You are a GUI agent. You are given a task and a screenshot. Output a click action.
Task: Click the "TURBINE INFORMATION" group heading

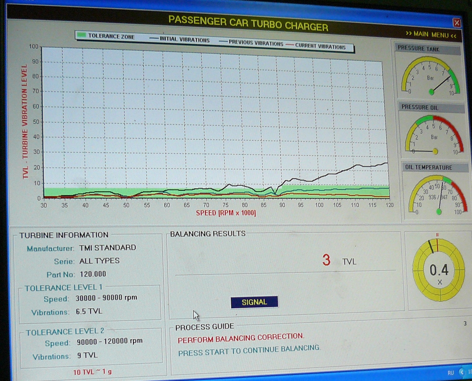(x=64, y=235)
